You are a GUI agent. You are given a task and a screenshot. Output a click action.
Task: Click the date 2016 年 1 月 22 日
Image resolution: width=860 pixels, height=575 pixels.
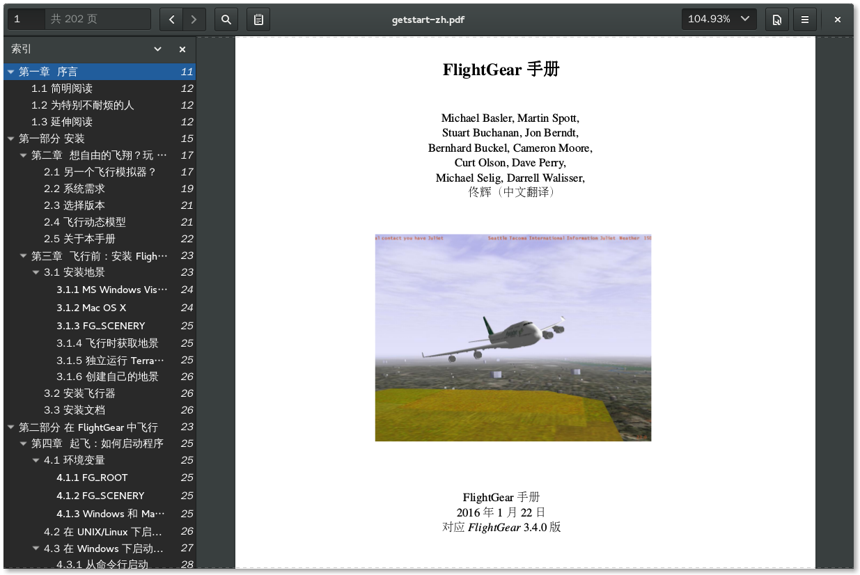point(501,512)
